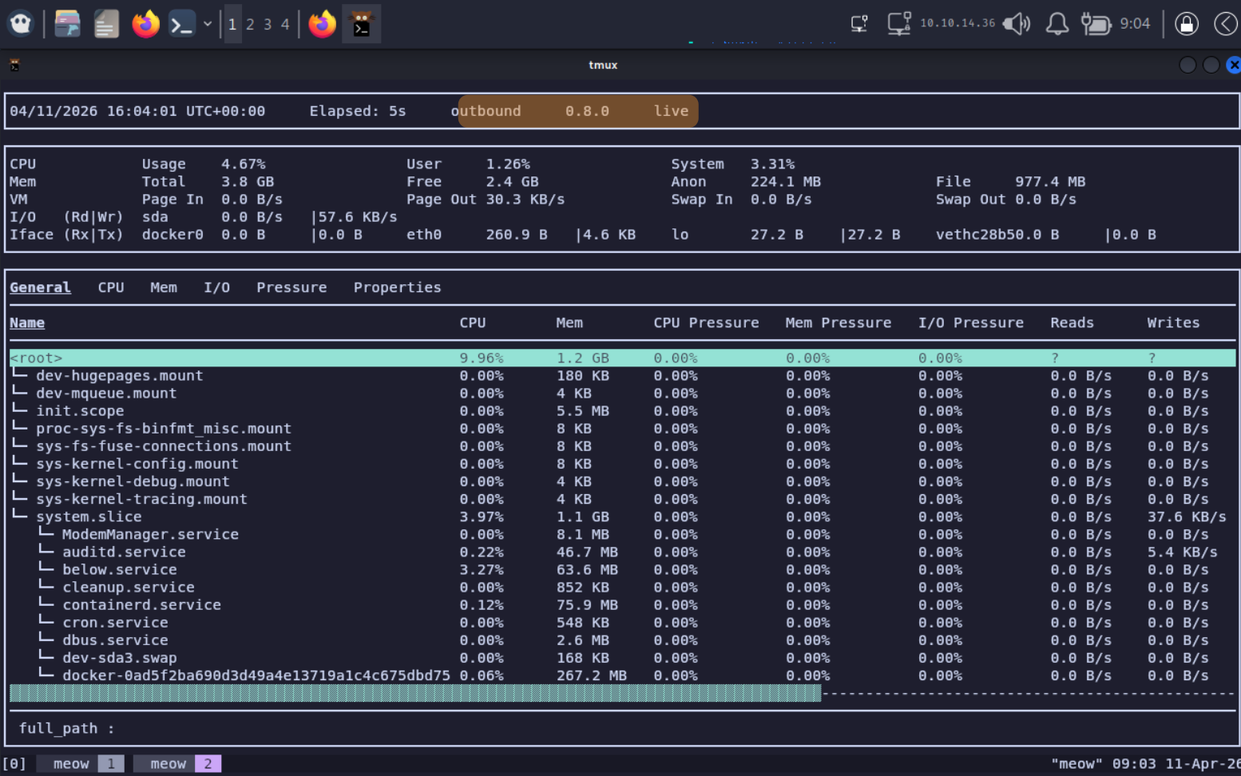Select the dev-mqueue.mount row
The width and height of the screenshot is (1241, 776).
(622, 393)
